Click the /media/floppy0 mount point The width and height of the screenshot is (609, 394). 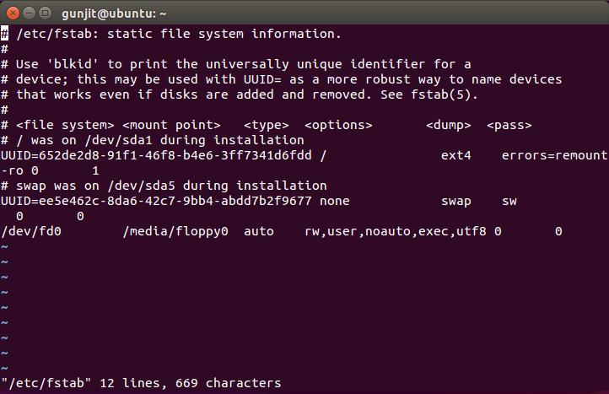click(175, 230)
